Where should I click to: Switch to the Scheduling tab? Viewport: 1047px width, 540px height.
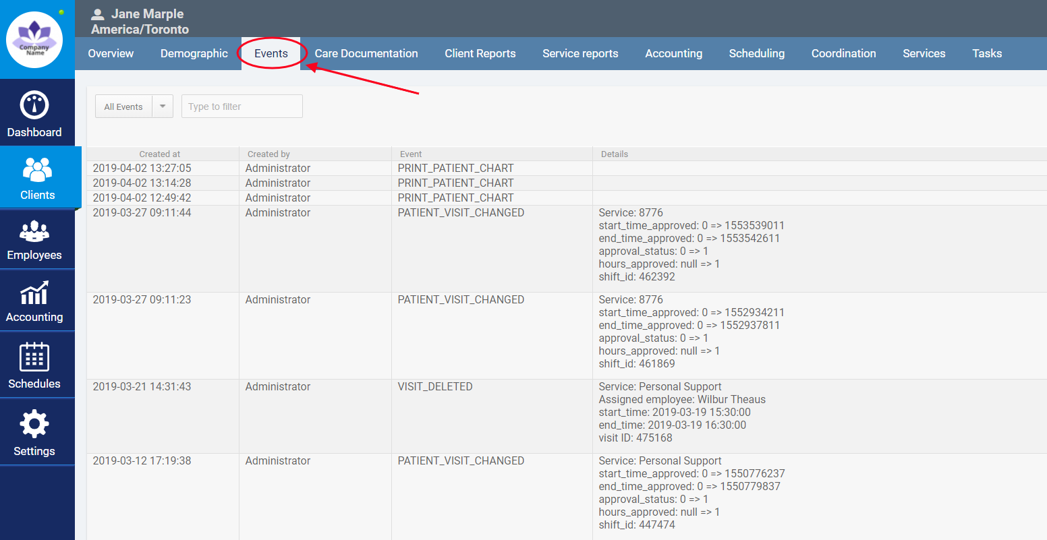coord(757,53)
